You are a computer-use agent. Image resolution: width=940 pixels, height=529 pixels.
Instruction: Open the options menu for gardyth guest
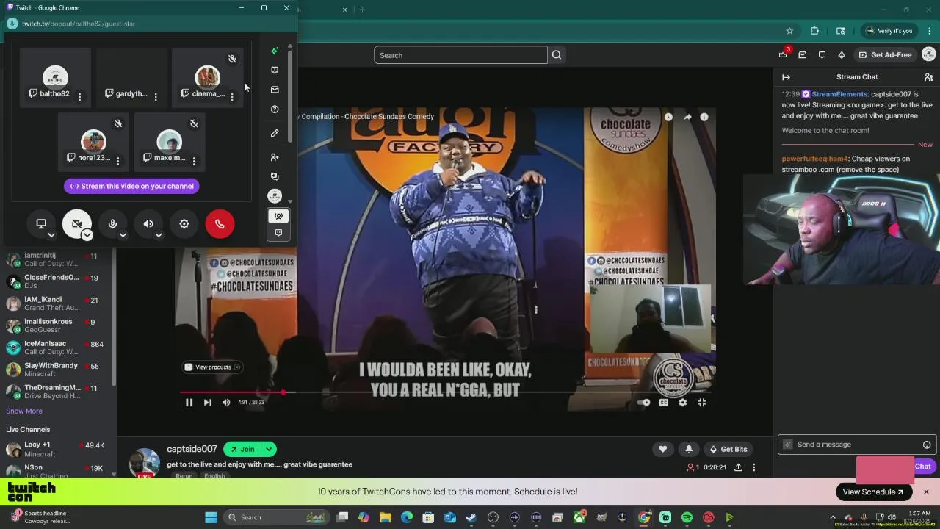[x=156, y=96]
